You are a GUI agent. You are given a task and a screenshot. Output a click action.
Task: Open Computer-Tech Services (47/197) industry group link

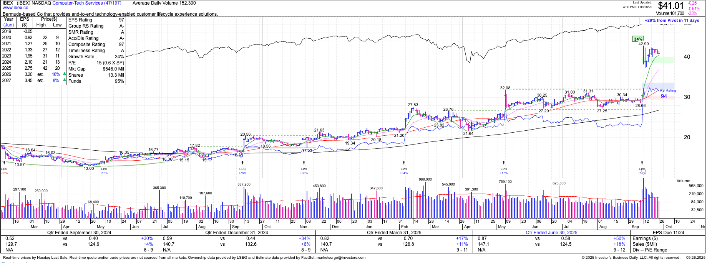(x=87, y=3)
